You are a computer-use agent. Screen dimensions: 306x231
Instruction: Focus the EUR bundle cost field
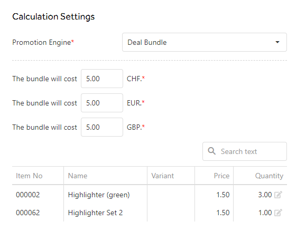pos(102,103)
